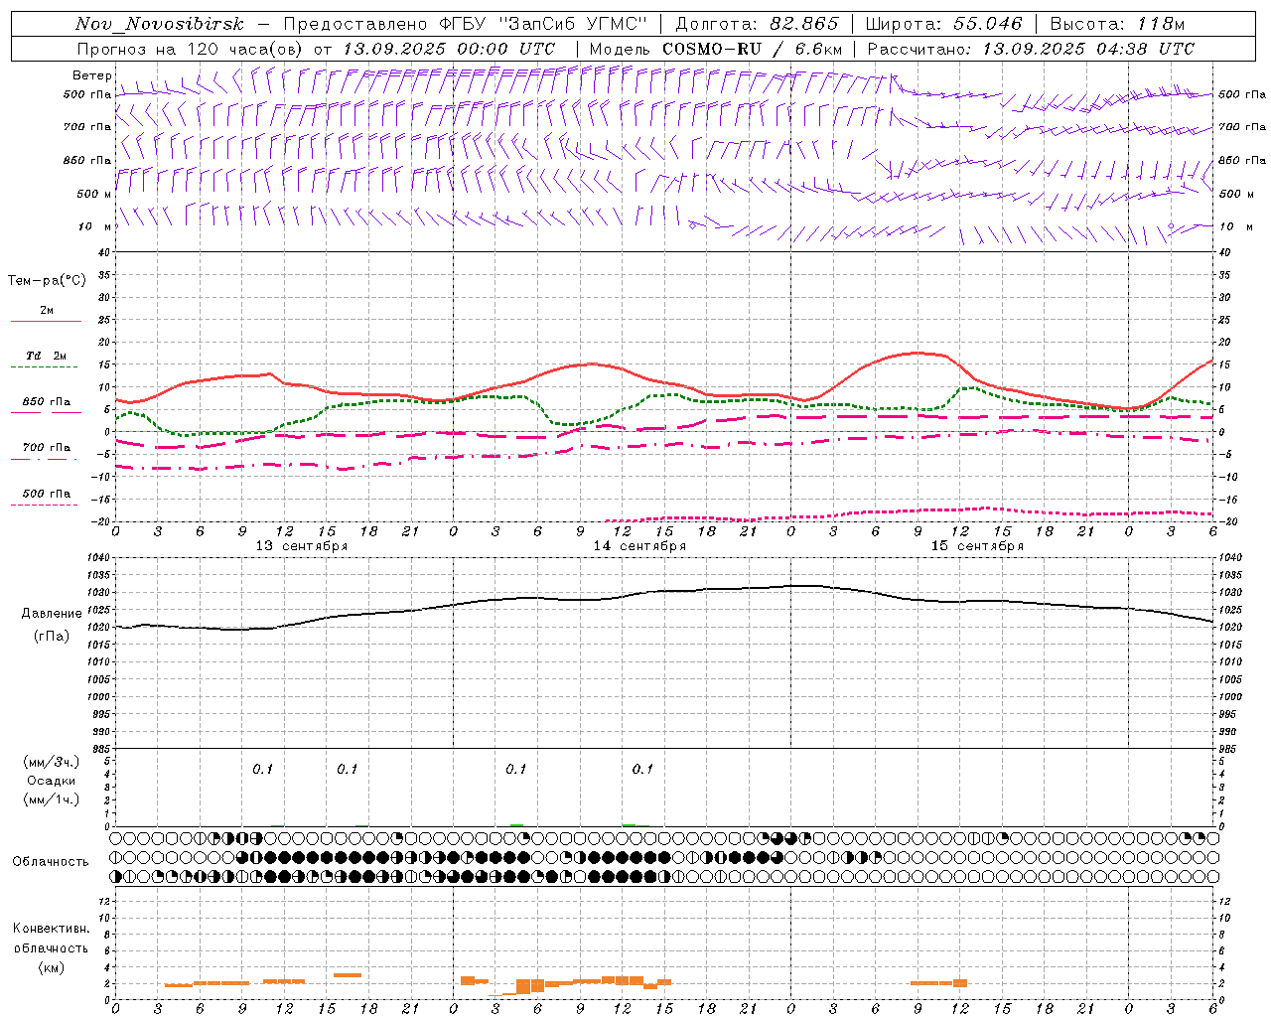1271x1017 pixels.
Task: Click the Широта: 55.046 value
Action: click(943, 24)
